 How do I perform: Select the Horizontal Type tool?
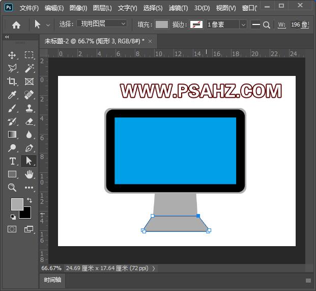(x=12, y=161)
